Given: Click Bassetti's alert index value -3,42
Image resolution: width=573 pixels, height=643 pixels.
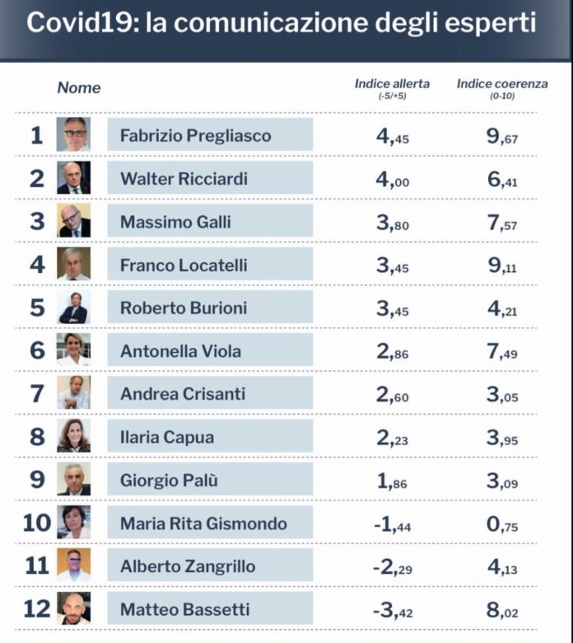Looking at the screenshot, I should point(393,610).
